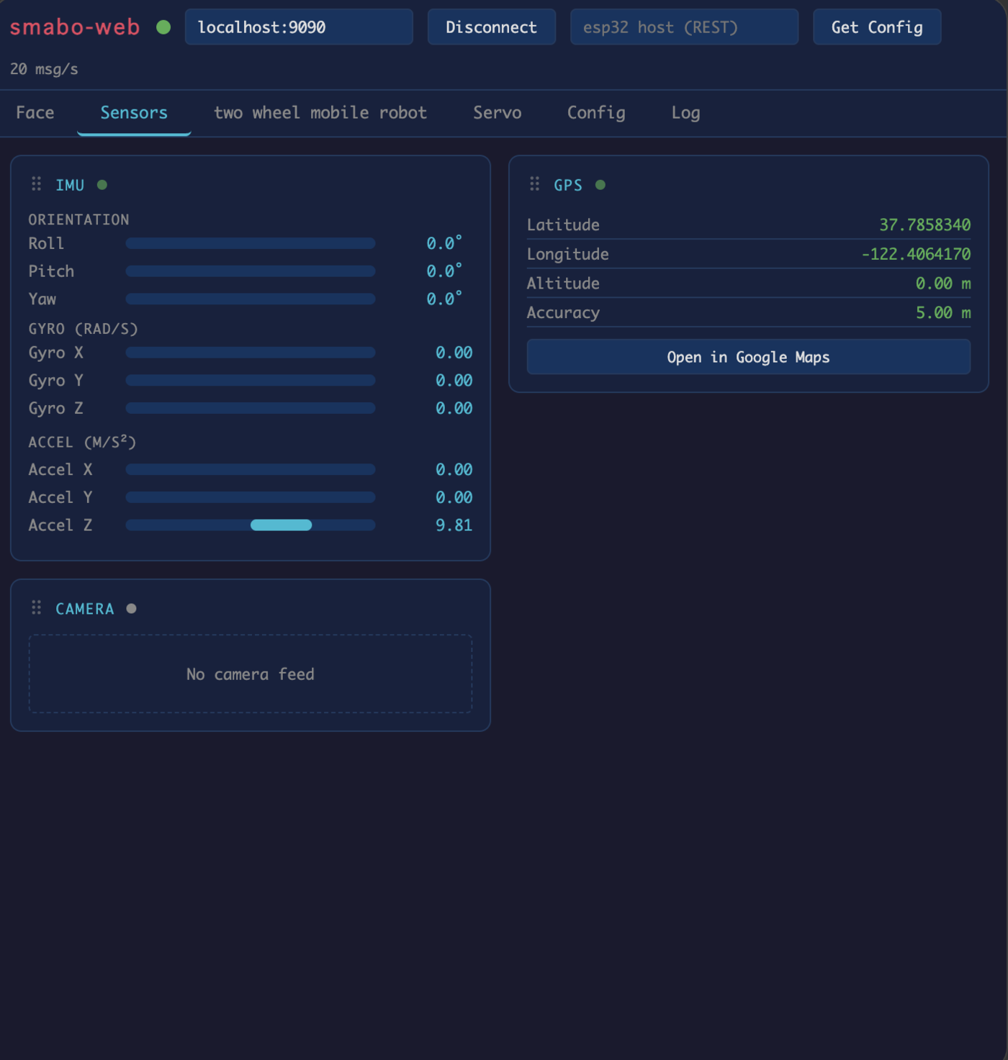
Task: Focus the localhost:9090 address field
Action: [299, 27]
